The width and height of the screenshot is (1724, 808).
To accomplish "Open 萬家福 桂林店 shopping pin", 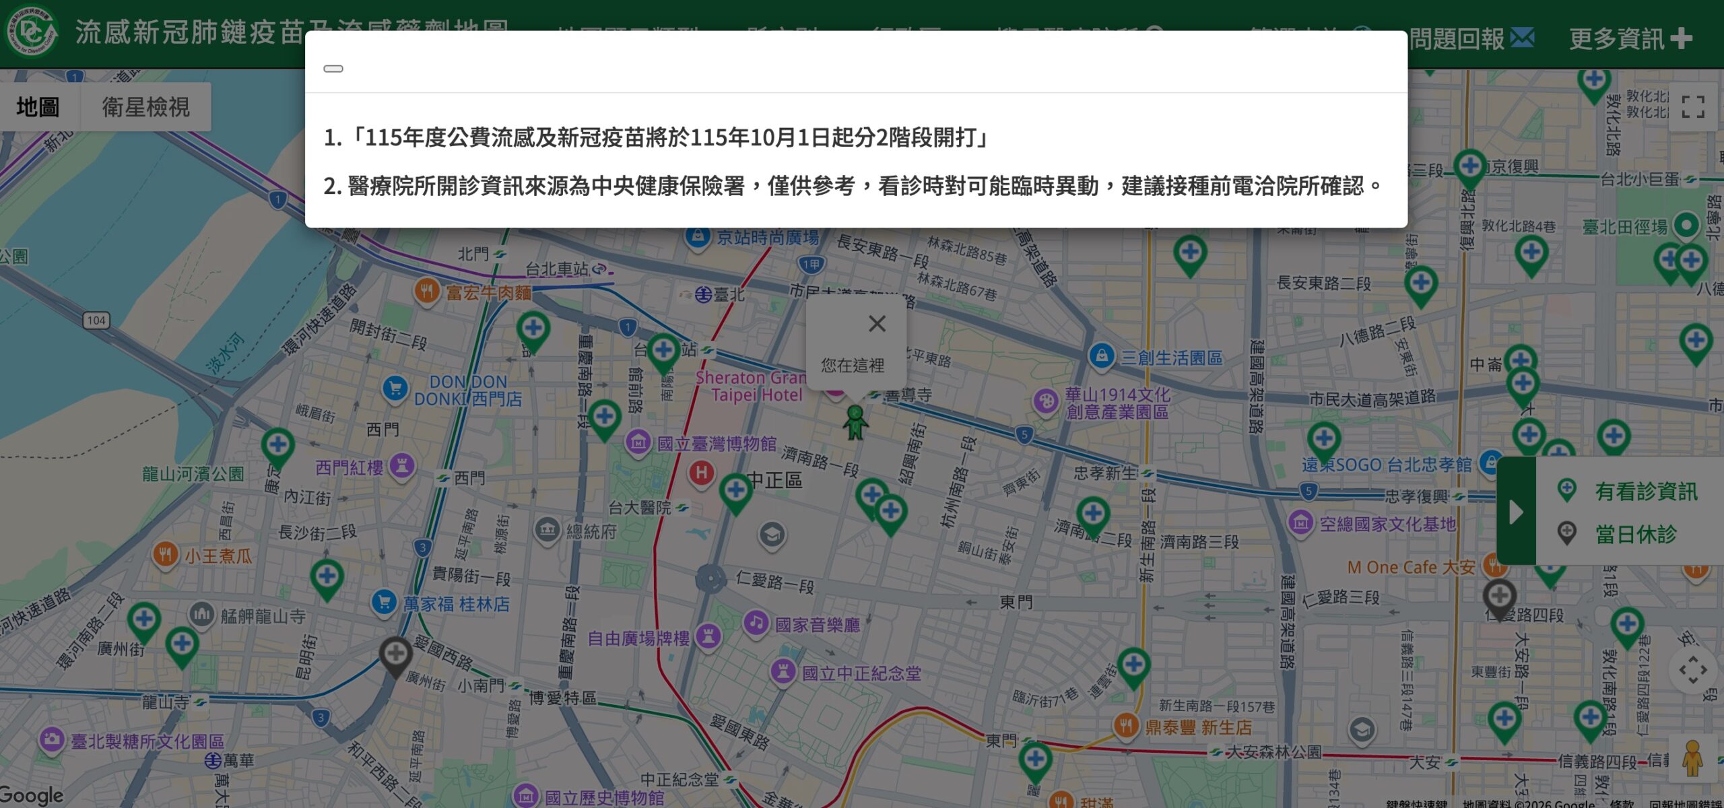I will point(384,603).
